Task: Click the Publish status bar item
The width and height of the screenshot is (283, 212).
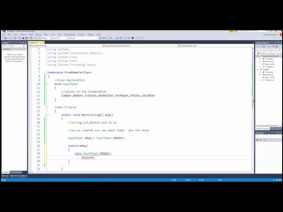Action: pos(278,180)
